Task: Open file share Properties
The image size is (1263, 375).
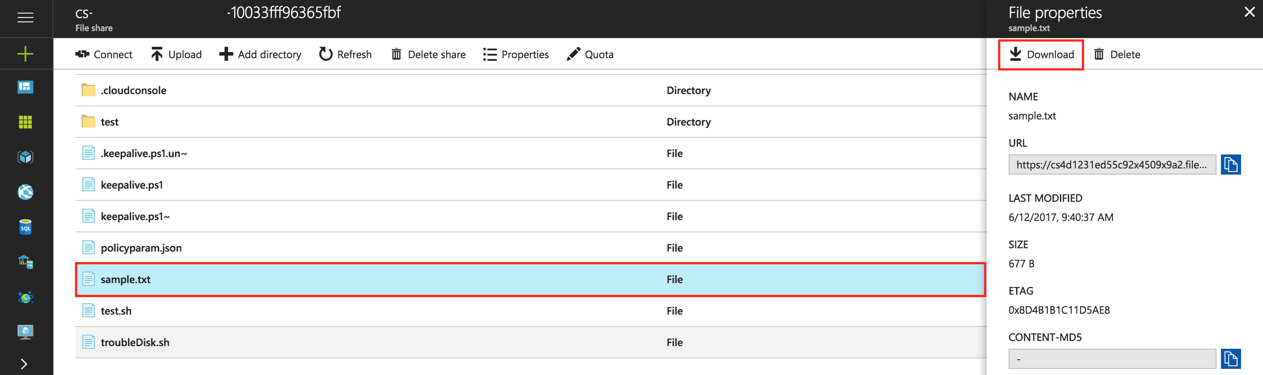Action: click(516, 54)
